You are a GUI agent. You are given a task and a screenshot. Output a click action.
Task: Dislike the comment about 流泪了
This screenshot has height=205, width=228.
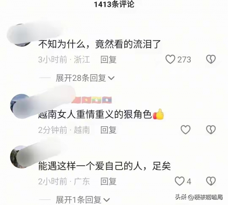[211, 59]
